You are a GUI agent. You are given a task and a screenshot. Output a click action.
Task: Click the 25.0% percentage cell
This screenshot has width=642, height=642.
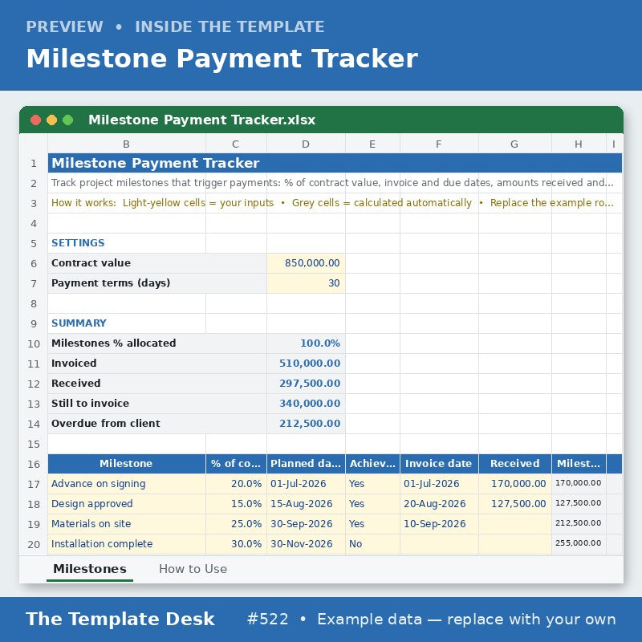click(236, 524)
